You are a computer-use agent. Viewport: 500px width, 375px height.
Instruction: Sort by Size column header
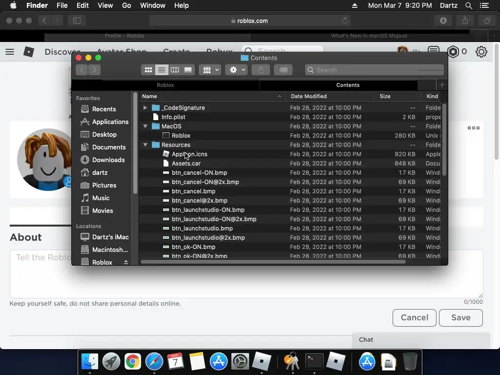tap(397, 96)
